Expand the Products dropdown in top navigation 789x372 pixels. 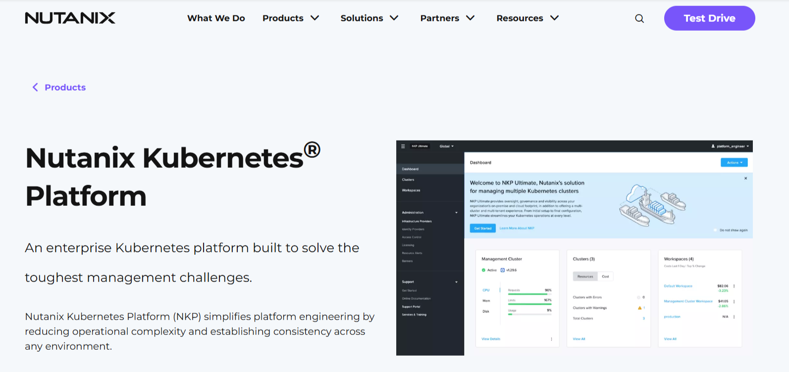(x=291, y=18)
